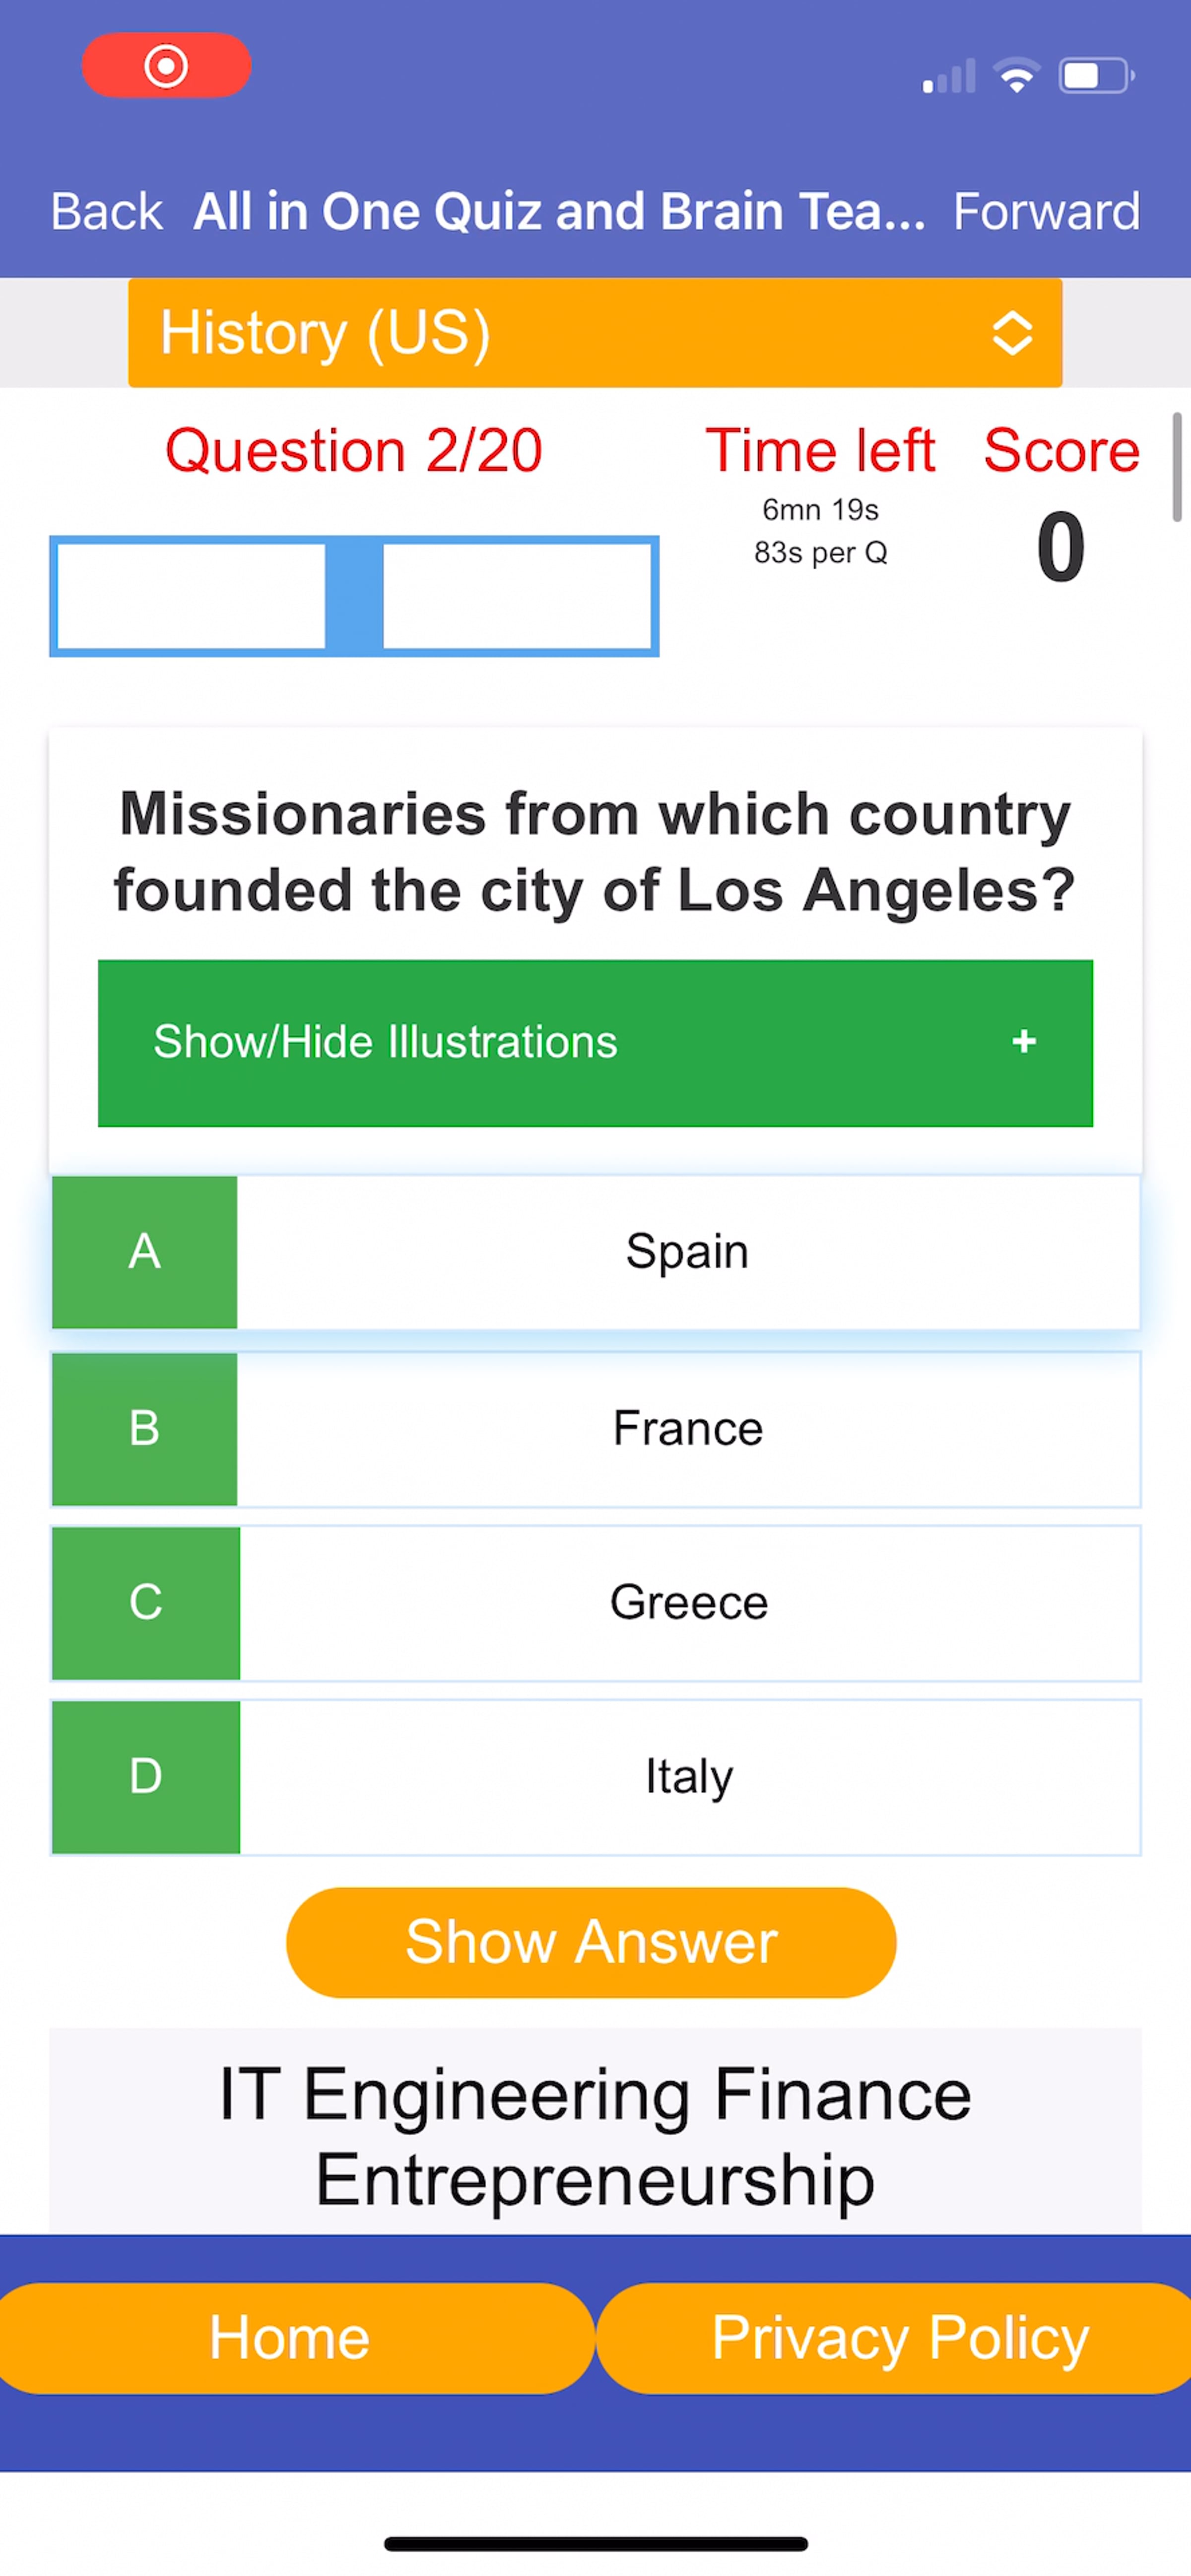Expand the Show/Hide Illustrations section
This screenshot has height=2576, width=1191.
tap(595, 1043)
